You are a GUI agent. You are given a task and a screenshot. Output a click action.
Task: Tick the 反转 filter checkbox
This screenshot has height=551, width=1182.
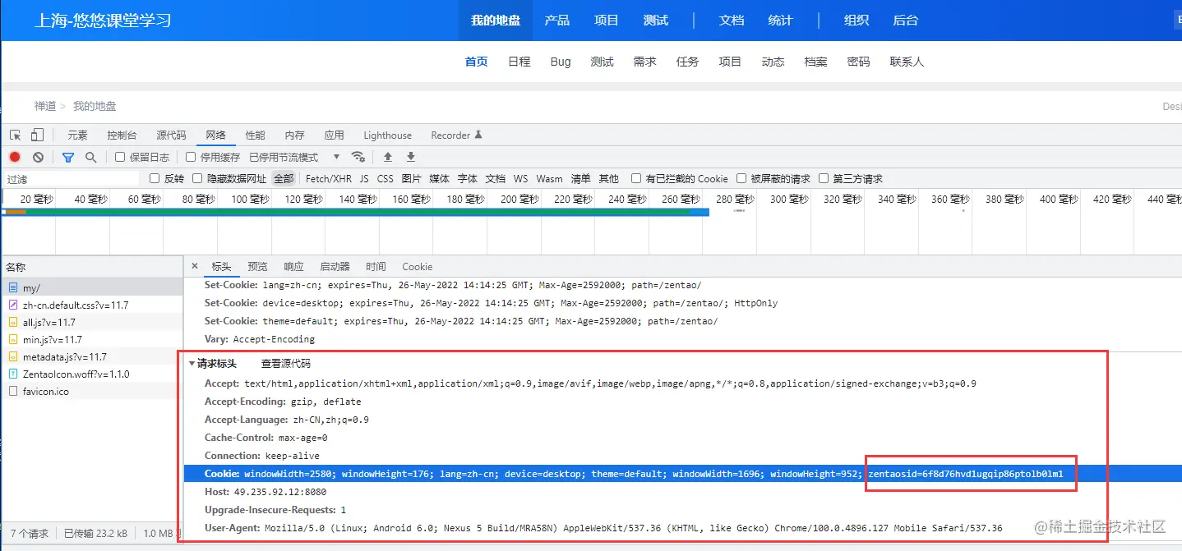[155, 178]
